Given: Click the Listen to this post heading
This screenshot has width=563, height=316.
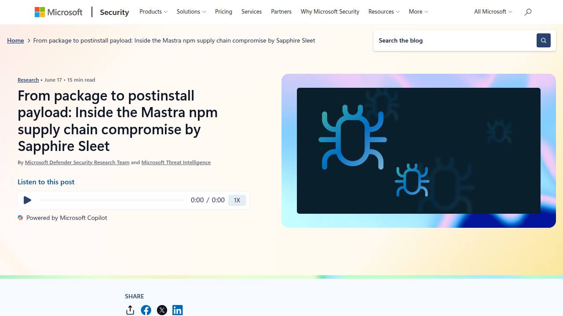Looking at the screenshot, I should (46, 182).
